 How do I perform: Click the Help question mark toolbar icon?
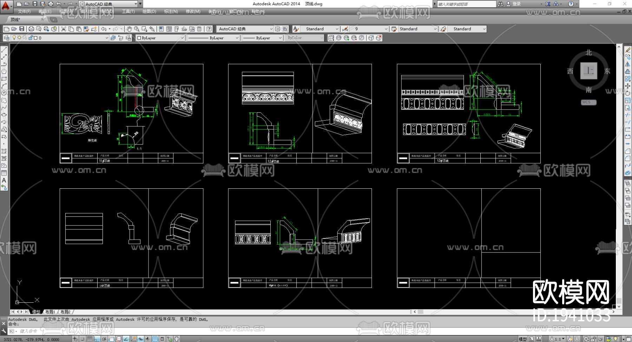(209, 29)
